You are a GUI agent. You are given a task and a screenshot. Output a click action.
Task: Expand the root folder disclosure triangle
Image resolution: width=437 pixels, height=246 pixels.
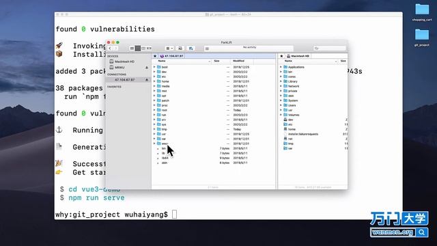[154, 110]
